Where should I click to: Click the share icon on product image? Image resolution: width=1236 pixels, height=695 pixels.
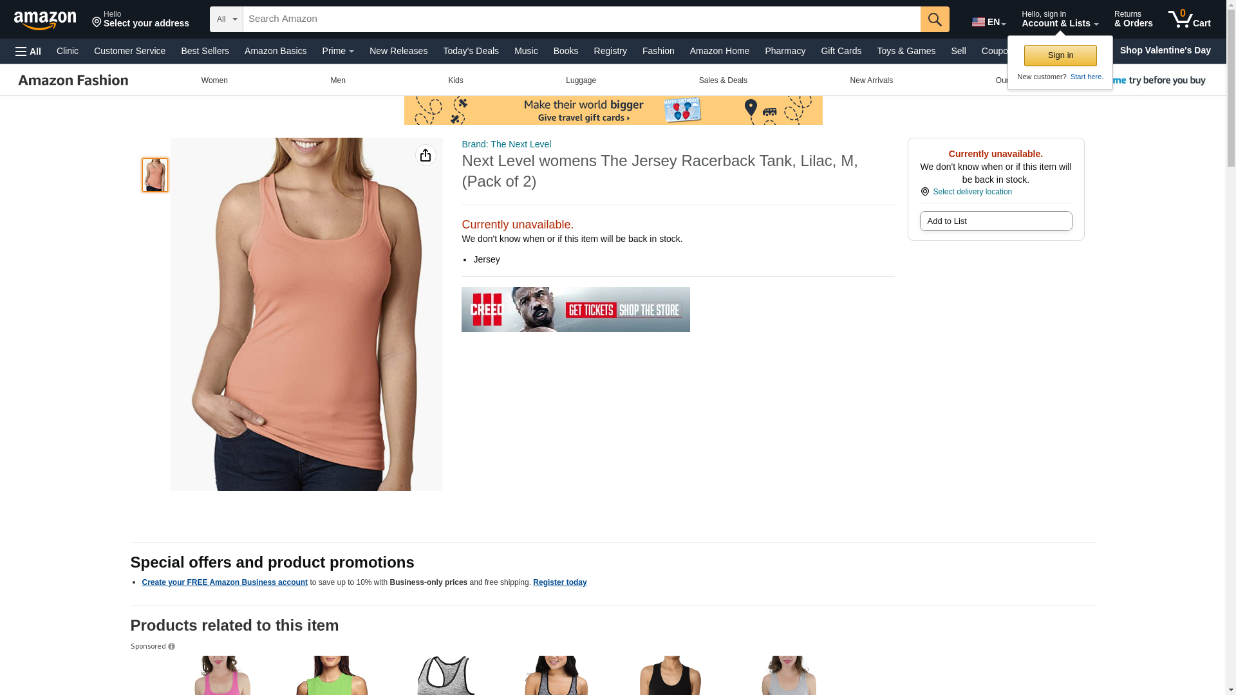pyautogui.click(x=426, y=155)
